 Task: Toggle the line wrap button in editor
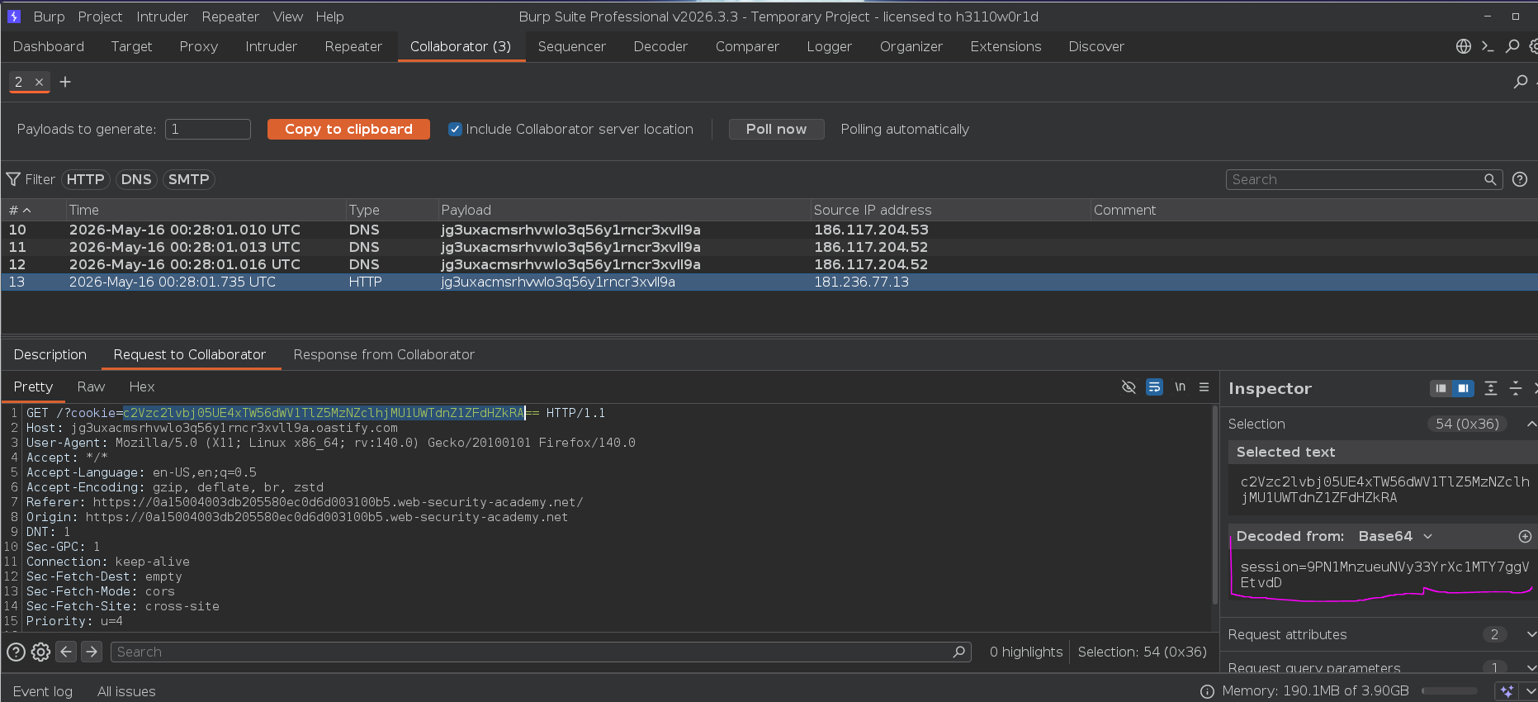1155,387
